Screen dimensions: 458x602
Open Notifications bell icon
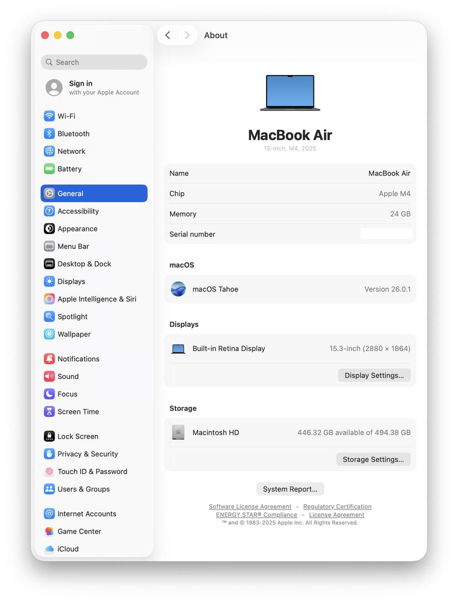click(x=50, y=359)
